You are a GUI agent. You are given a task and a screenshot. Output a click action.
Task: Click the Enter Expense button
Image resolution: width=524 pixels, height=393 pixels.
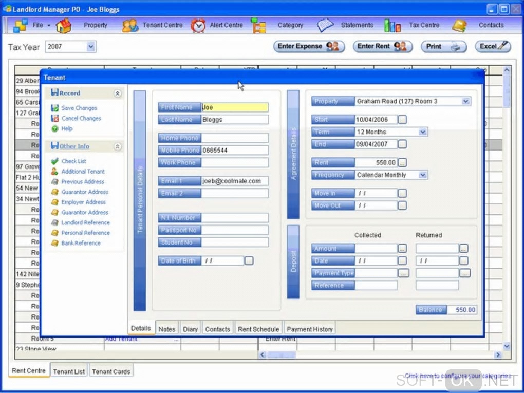tap(309, 46)
